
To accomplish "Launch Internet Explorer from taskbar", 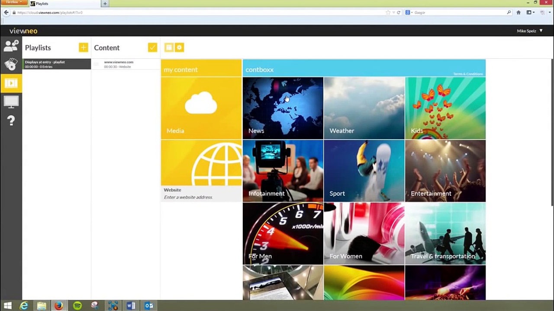I will tap(24, 306).
